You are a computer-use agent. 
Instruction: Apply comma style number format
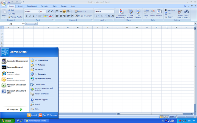(105, 16)
